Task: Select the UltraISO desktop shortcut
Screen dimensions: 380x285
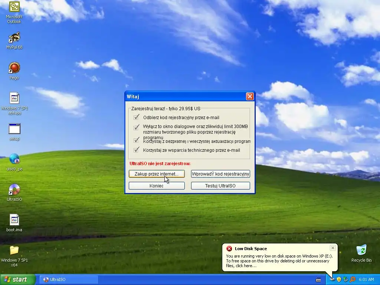Action: 14,193
